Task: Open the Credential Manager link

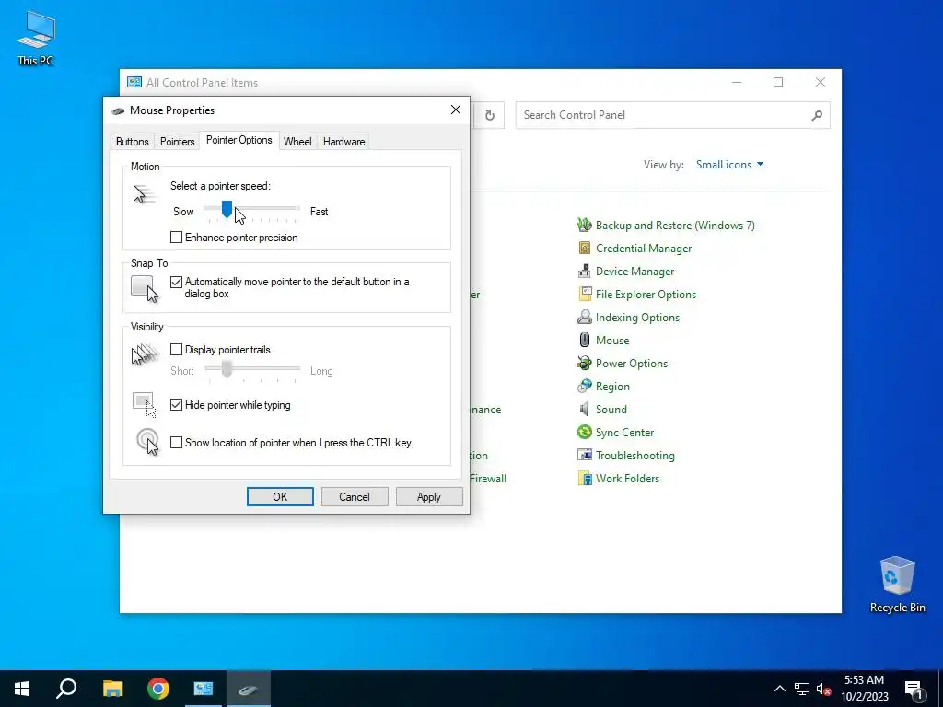Action: tap(644, 249)
